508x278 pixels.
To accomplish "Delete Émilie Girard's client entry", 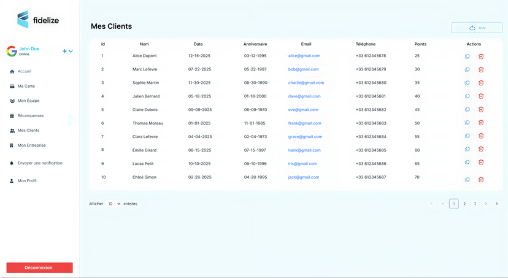I will coord(481,149).
